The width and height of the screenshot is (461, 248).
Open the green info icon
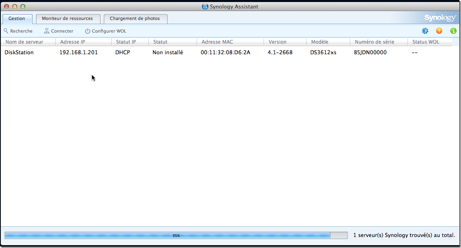[453, 31]
